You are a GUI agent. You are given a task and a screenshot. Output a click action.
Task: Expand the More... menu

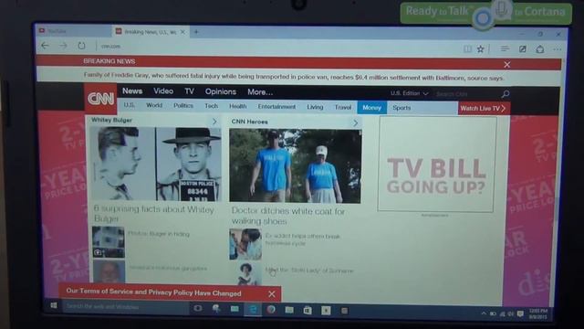click(260, 91)
